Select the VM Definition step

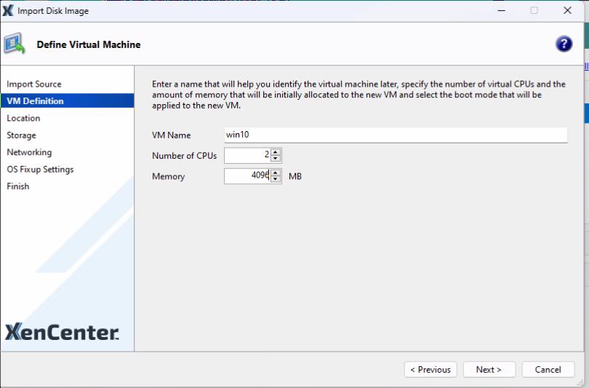pyautogui.click(x=35, y=101)
